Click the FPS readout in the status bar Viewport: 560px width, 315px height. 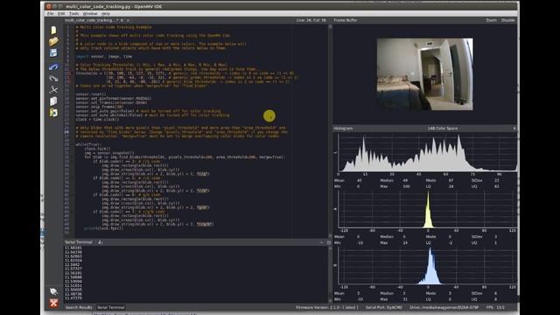[495, 307]
